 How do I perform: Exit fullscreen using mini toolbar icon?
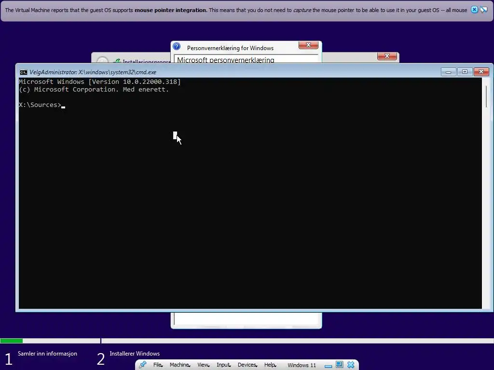tap(339, 364)
